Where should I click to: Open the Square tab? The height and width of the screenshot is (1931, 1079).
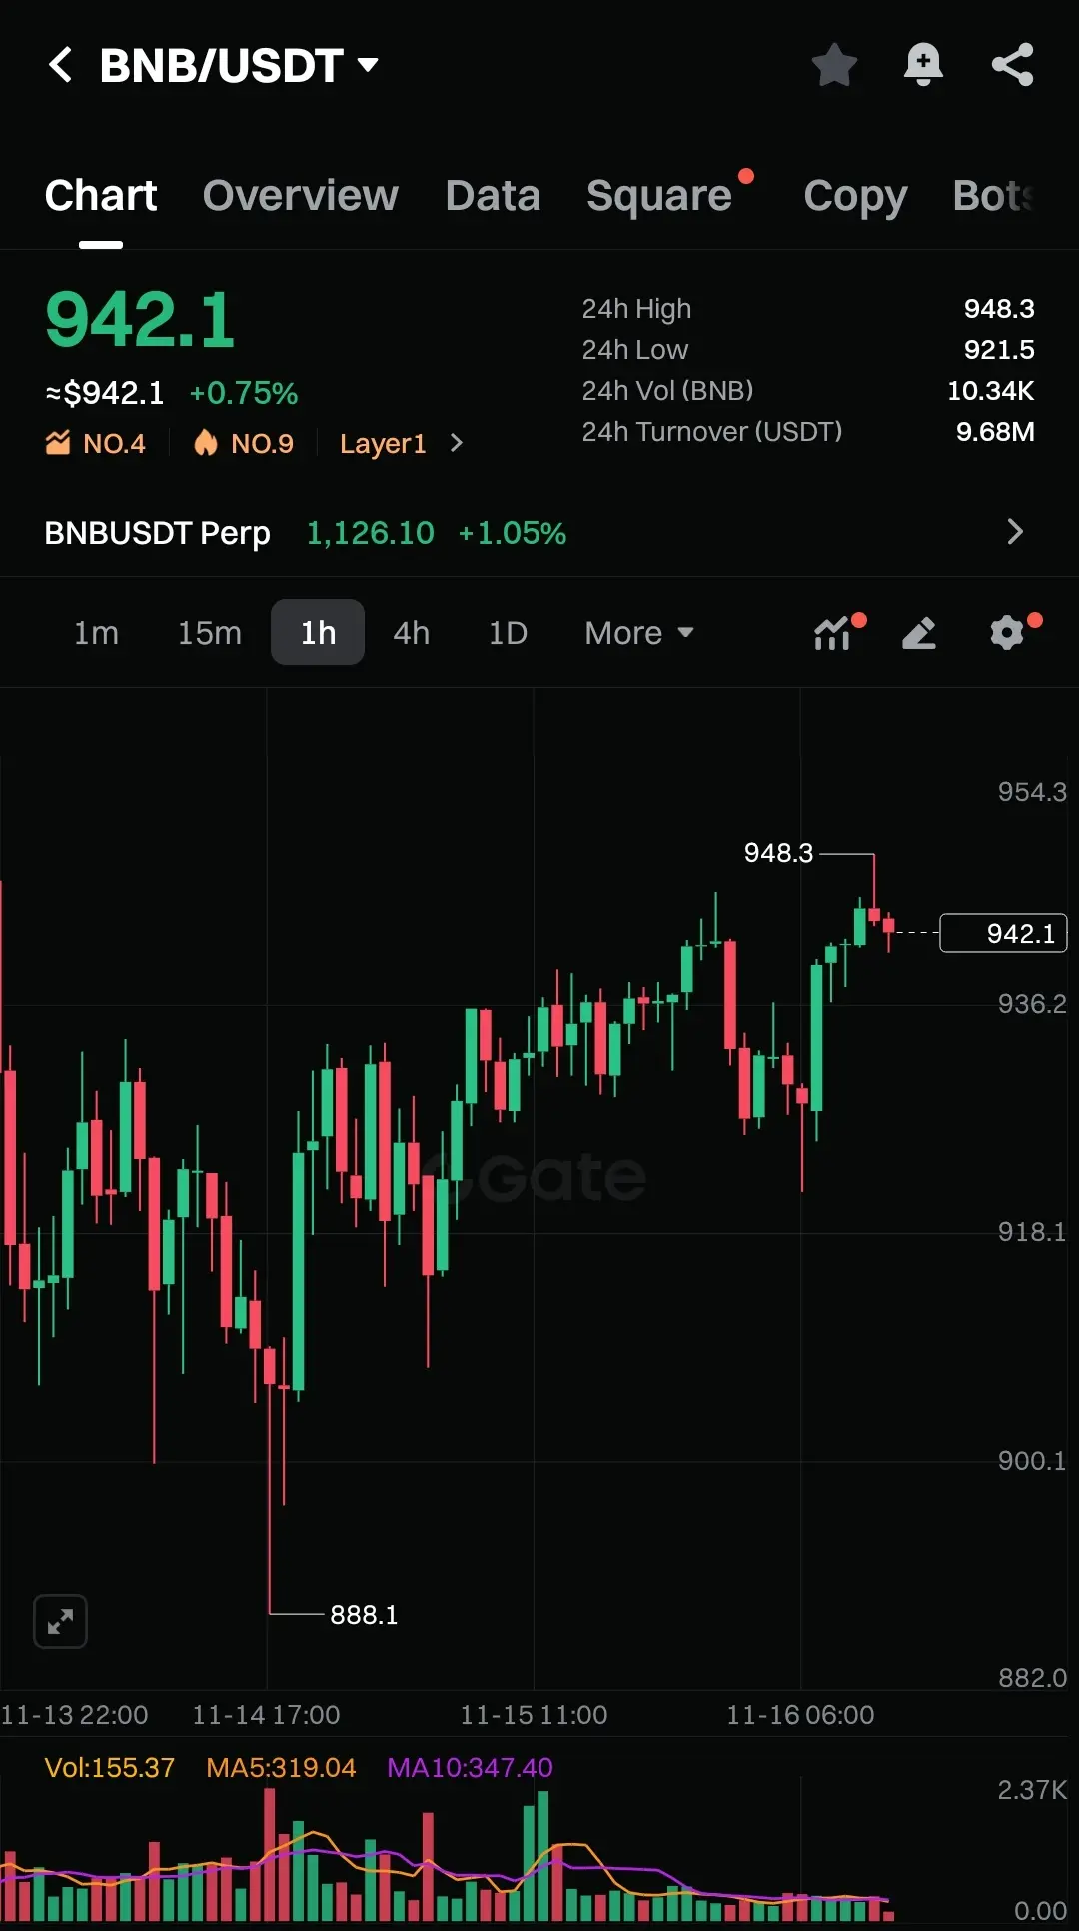coord(659,196)
